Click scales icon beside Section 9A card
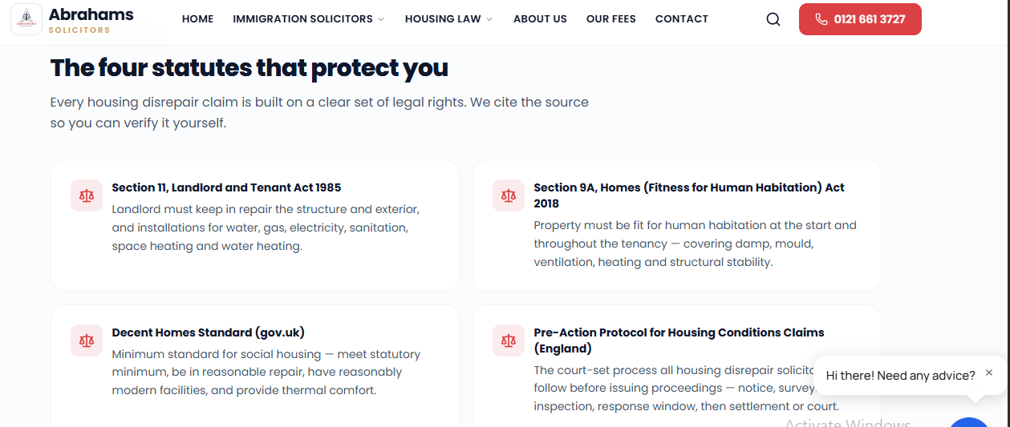Image resolution: width=1010 pixels, height=427 pixels. (x=509, y=195)
